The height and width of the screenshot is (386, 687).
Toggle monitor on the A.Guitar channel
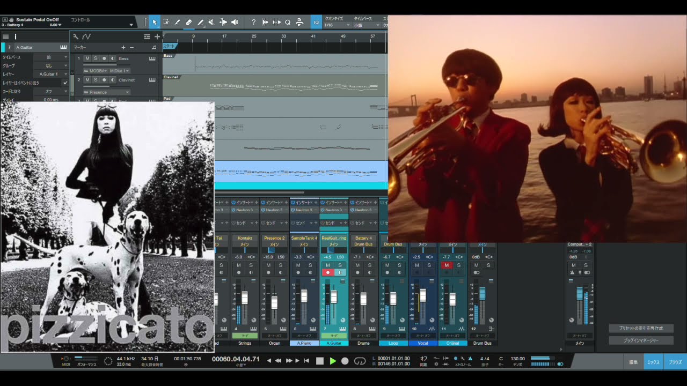340,273
